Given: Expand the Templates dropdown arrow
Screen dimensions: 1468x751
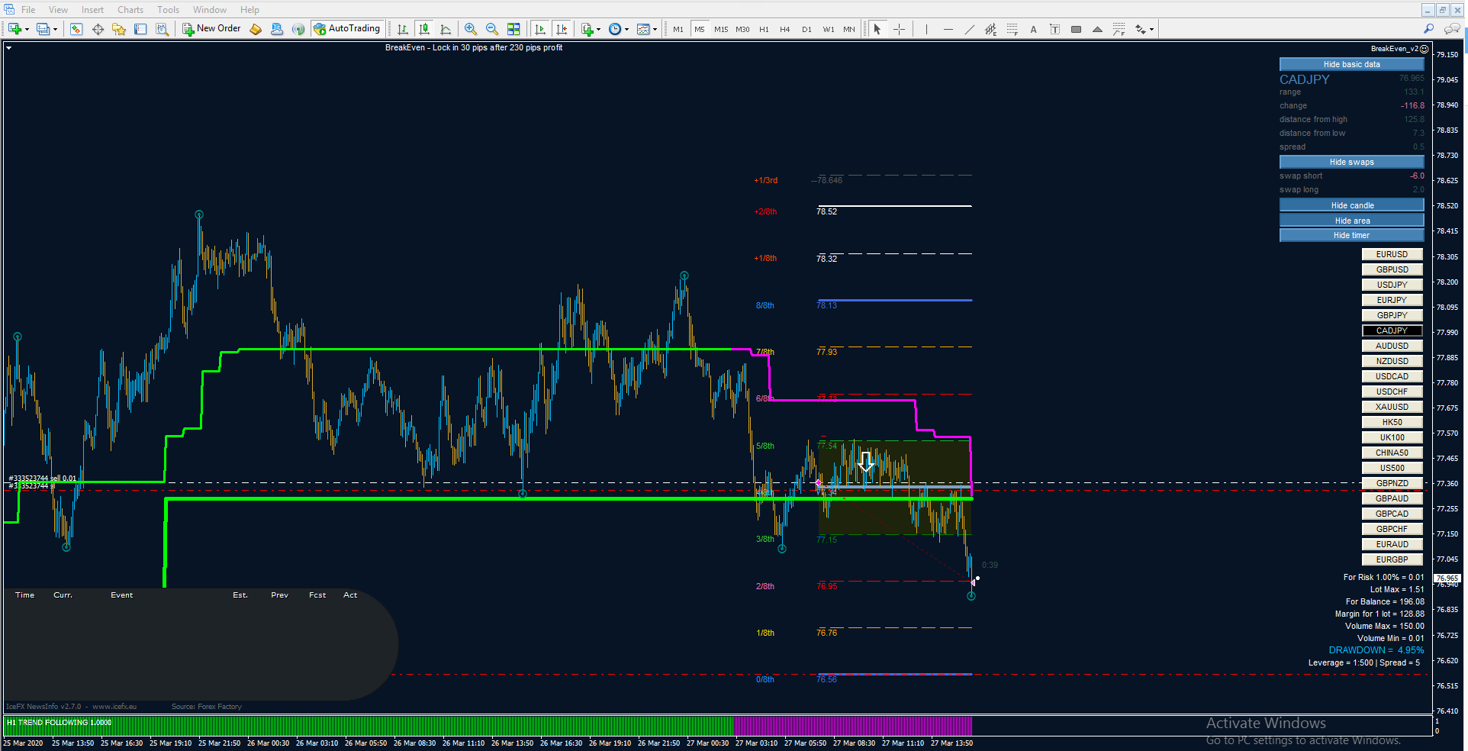Looking at the screenshot, I should point(655,29).
